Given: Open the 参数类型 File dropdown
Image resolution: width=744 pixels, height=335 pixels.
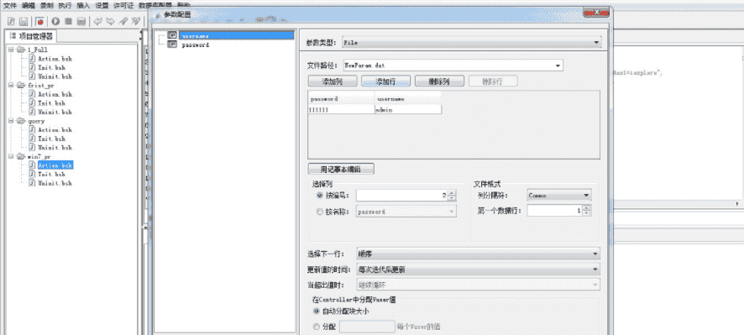Looking at the screenshot, I should click(471, 42).
